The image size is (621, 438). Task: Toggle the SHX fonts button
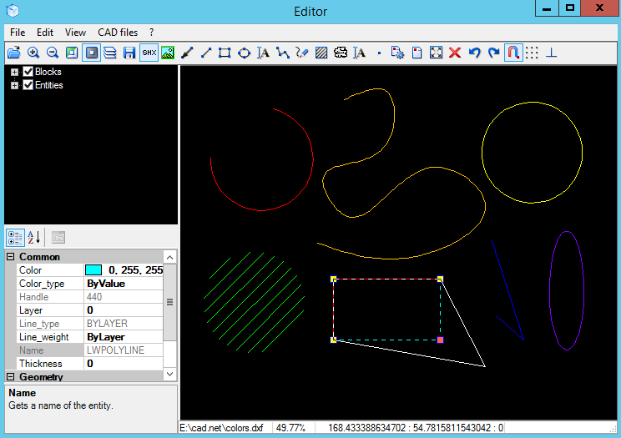point(149,53)
